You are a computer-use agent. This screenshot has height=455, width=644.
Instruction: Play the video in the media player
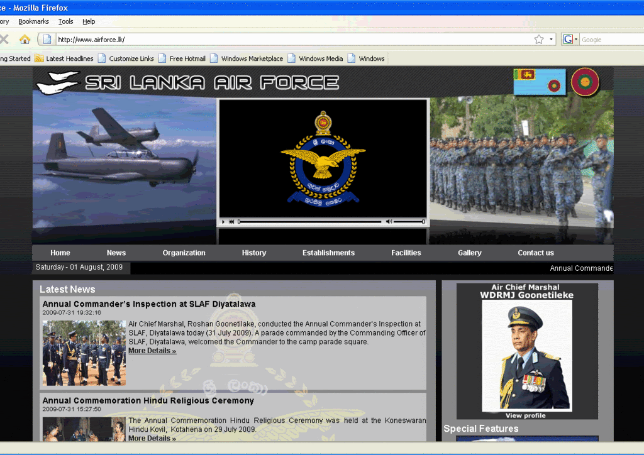[223, 222]
